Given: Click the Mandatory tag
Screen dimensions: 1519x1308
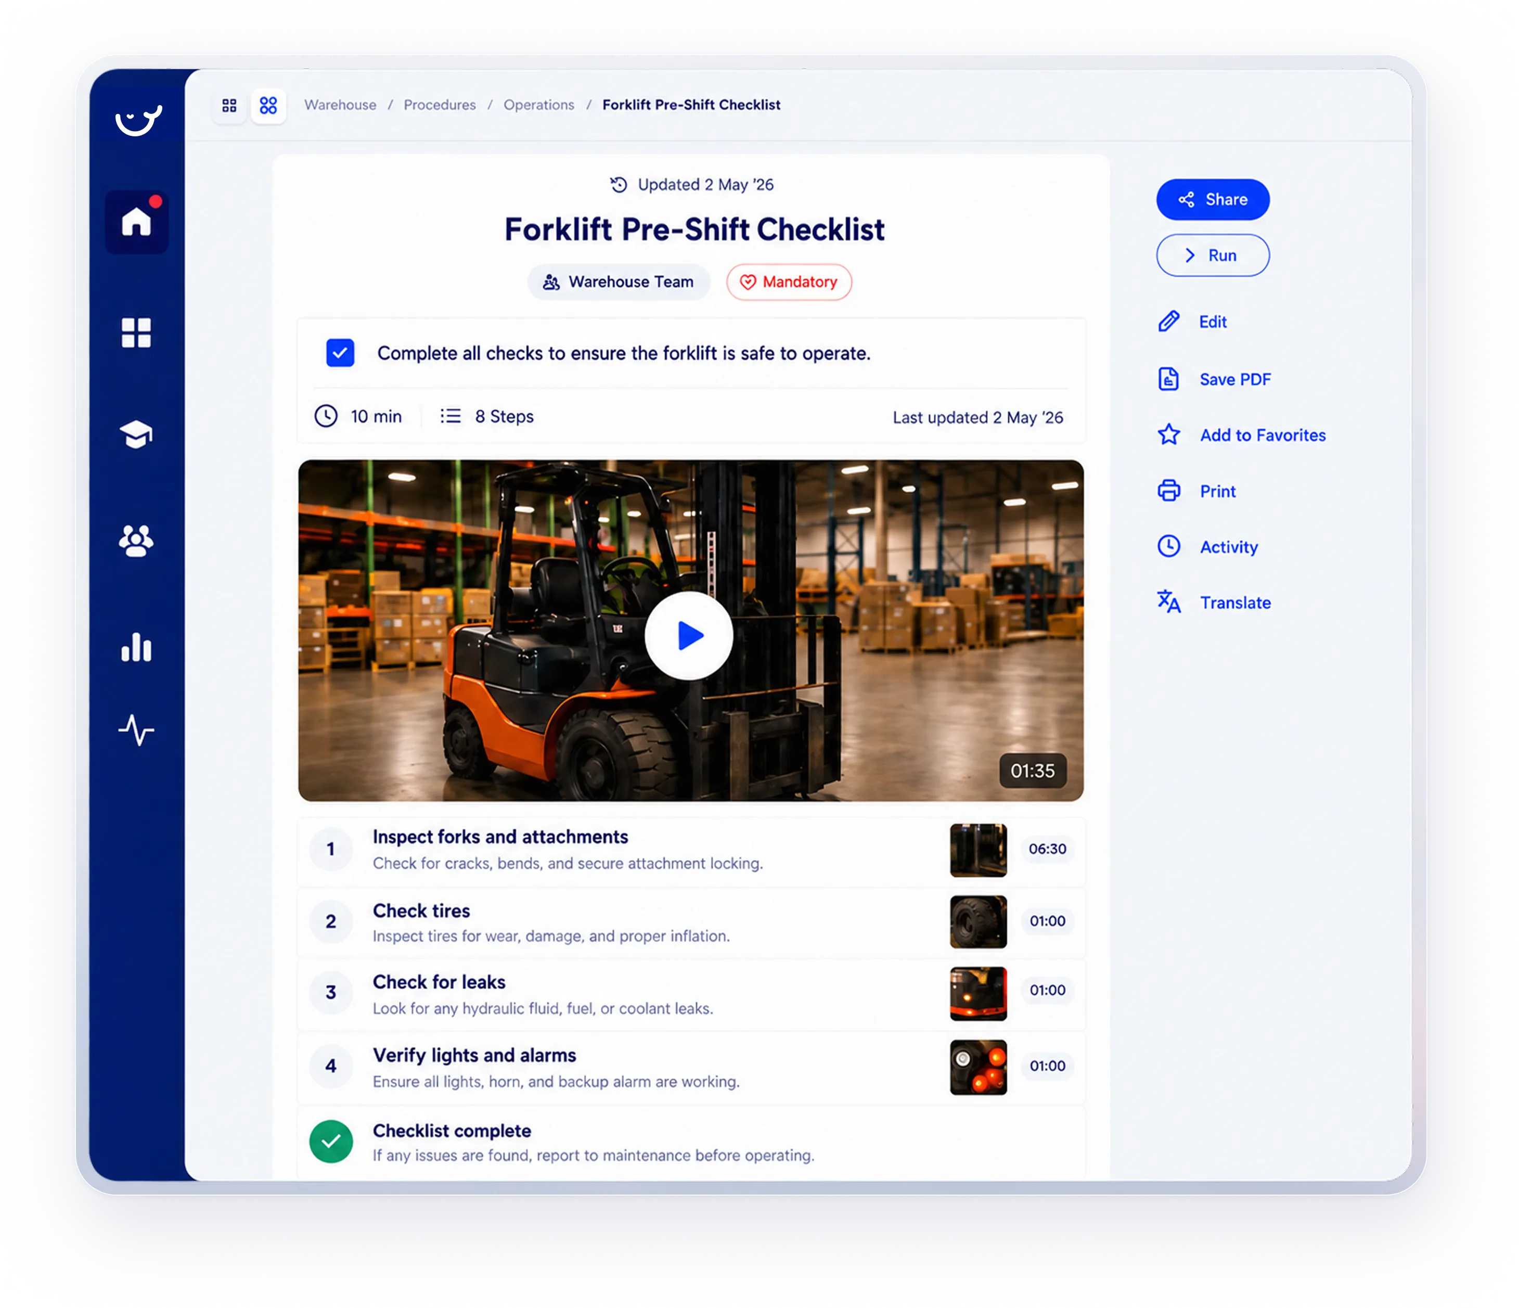Looking at the screenshot, I should (789, 283).
